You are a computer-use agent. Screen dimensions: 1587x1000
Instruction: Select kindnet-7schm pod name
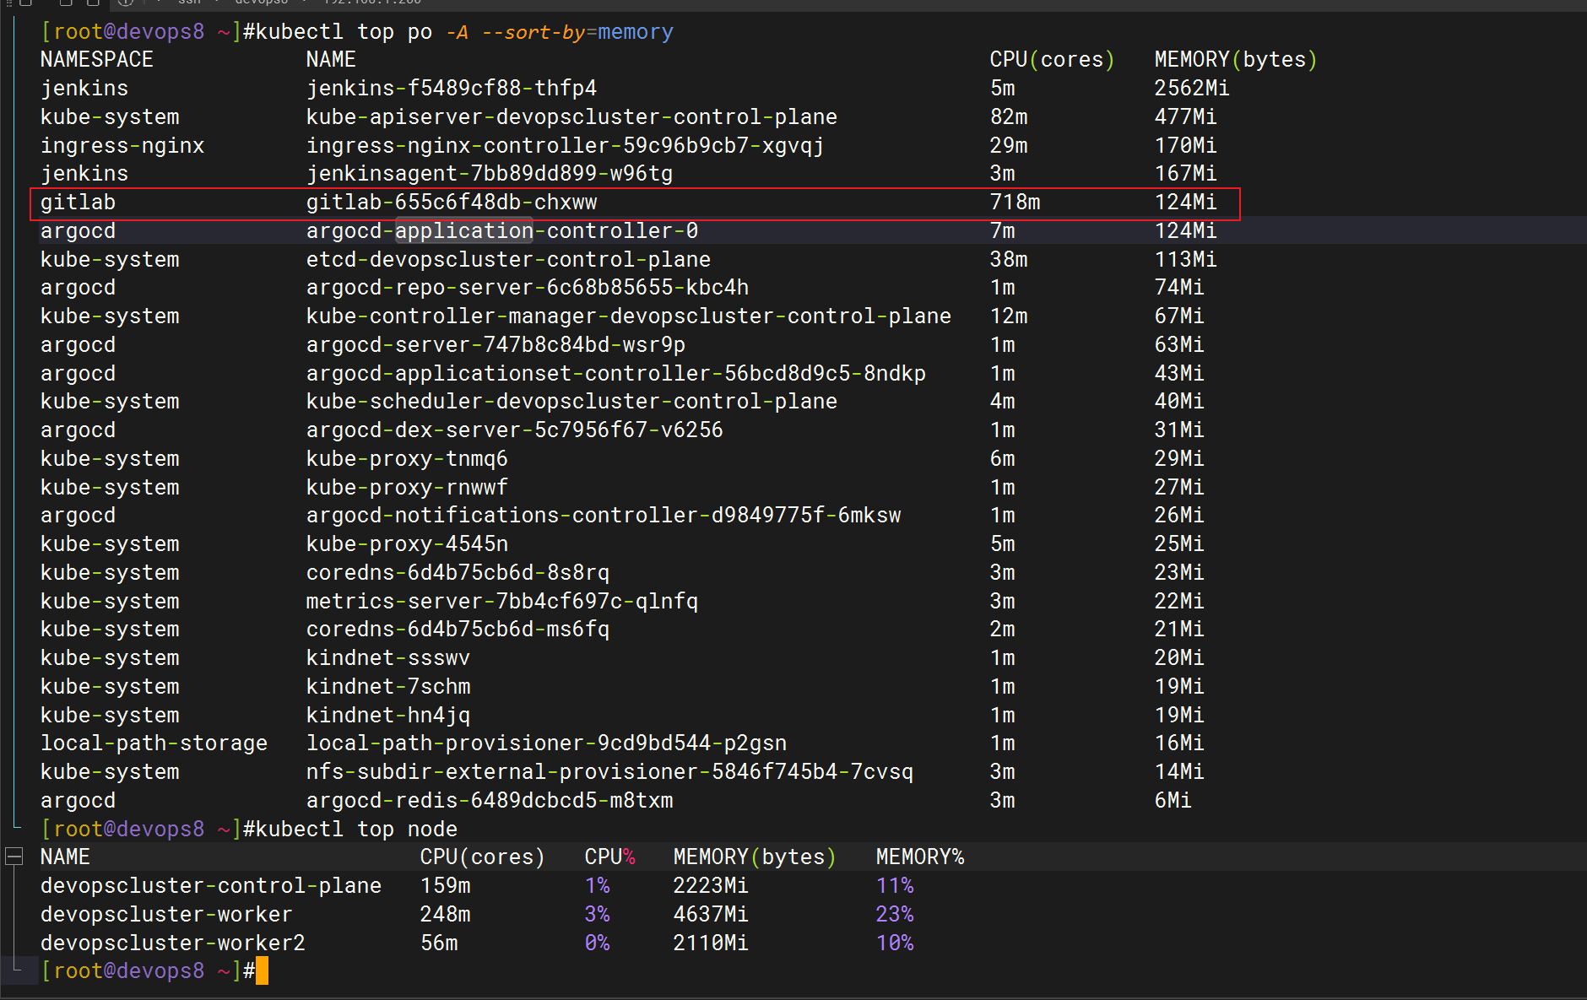click(x=388, y=687)
